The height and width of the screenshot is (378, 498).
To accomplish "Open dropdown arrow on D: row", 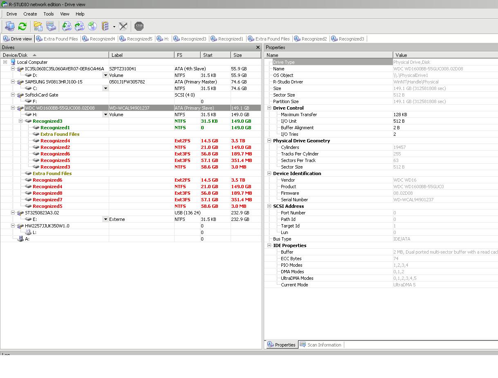I will tap(105, 75).
